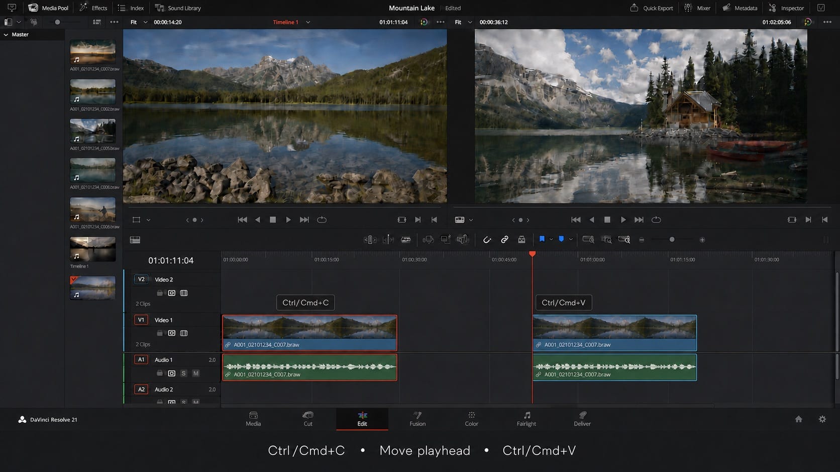Open the Sound Library panel
Image resolution: width=840 pixels, height=472 pixels.
click(178, 8)
